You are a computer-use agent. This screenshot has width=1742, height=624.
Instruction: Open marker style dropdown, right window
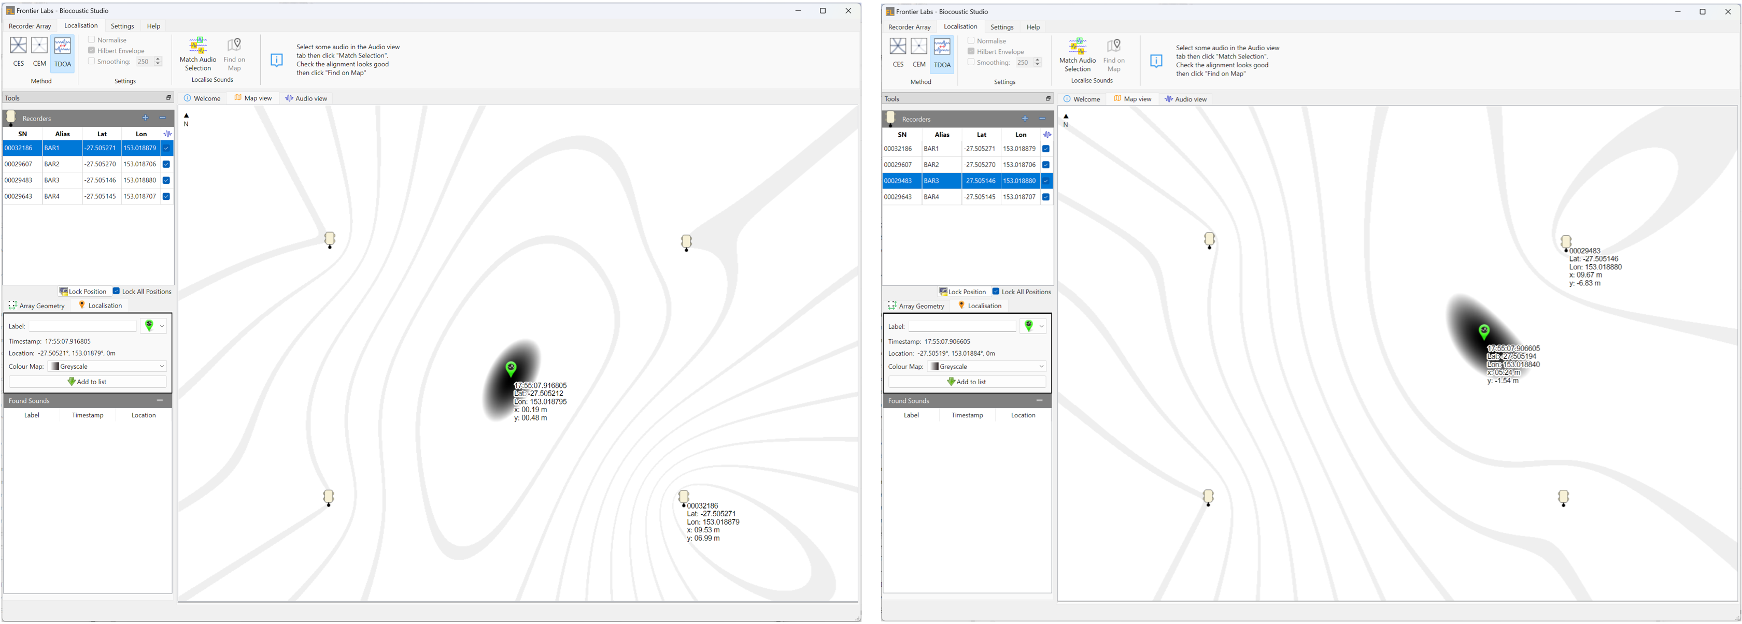1033,326
